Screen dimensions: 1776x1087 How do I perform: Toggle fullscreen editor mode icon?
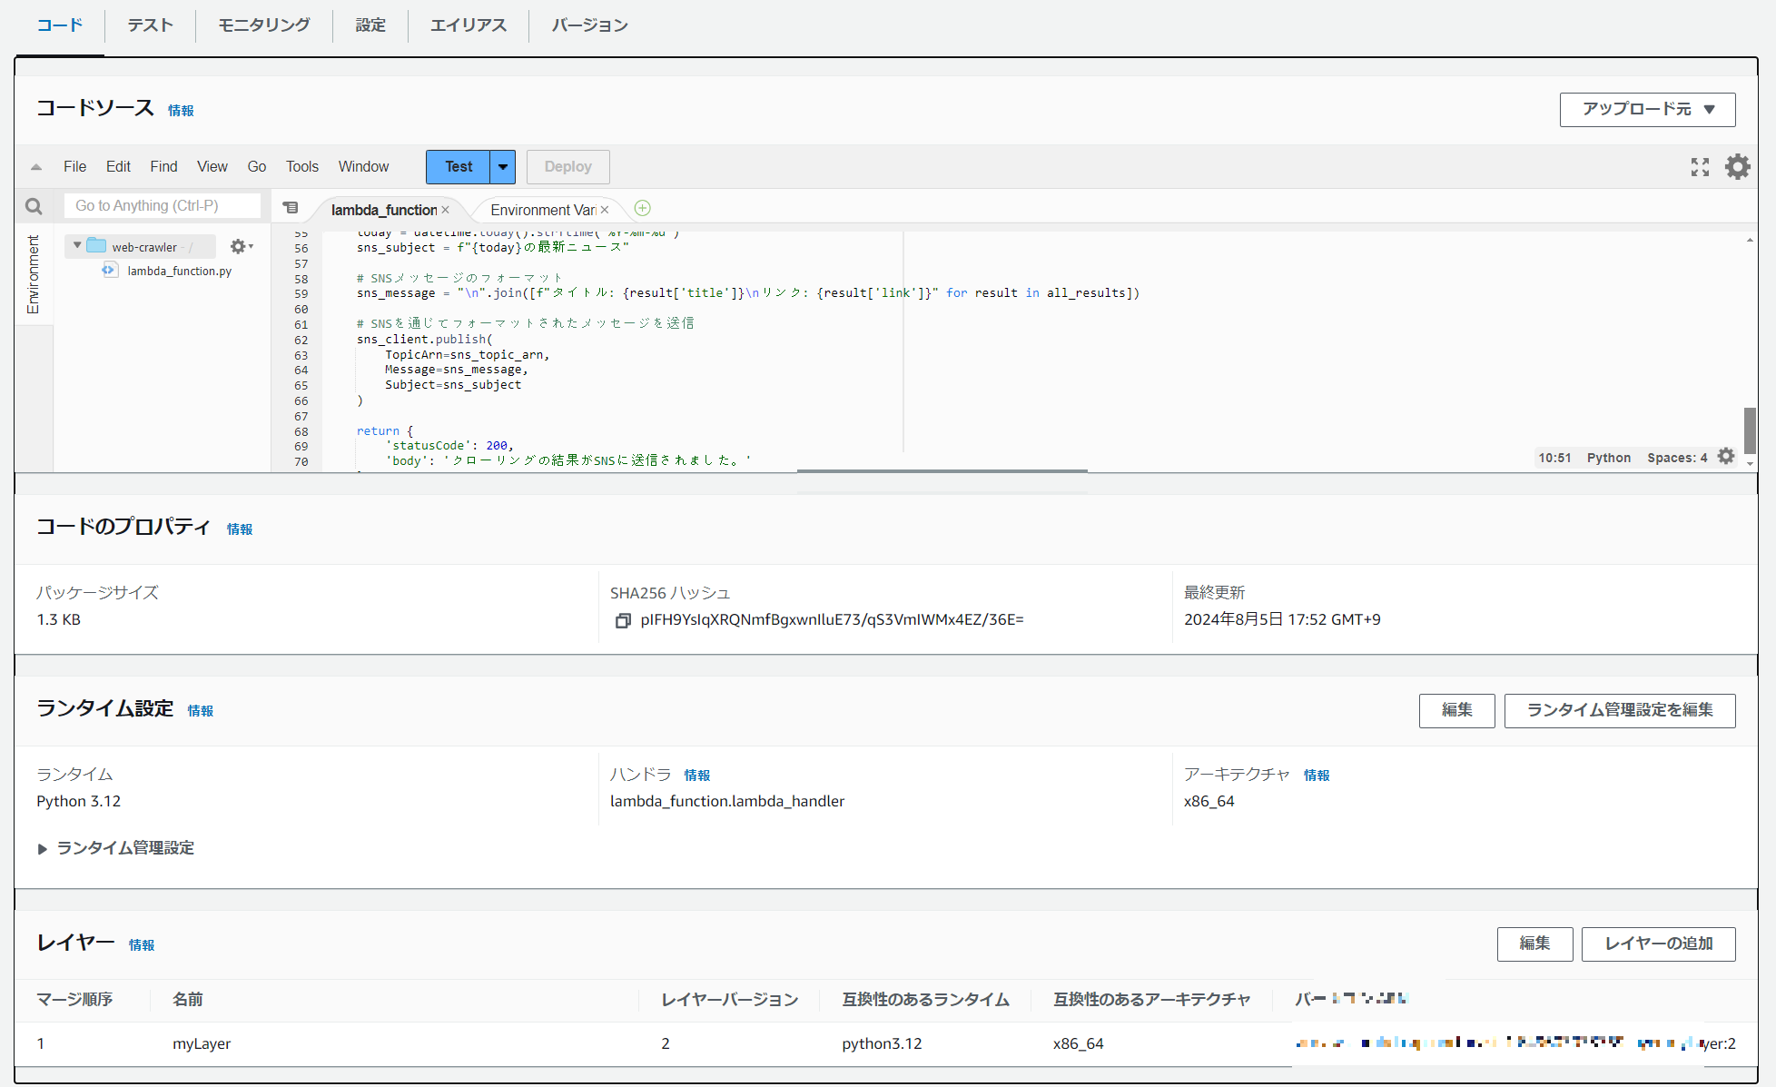point(1700,167)
